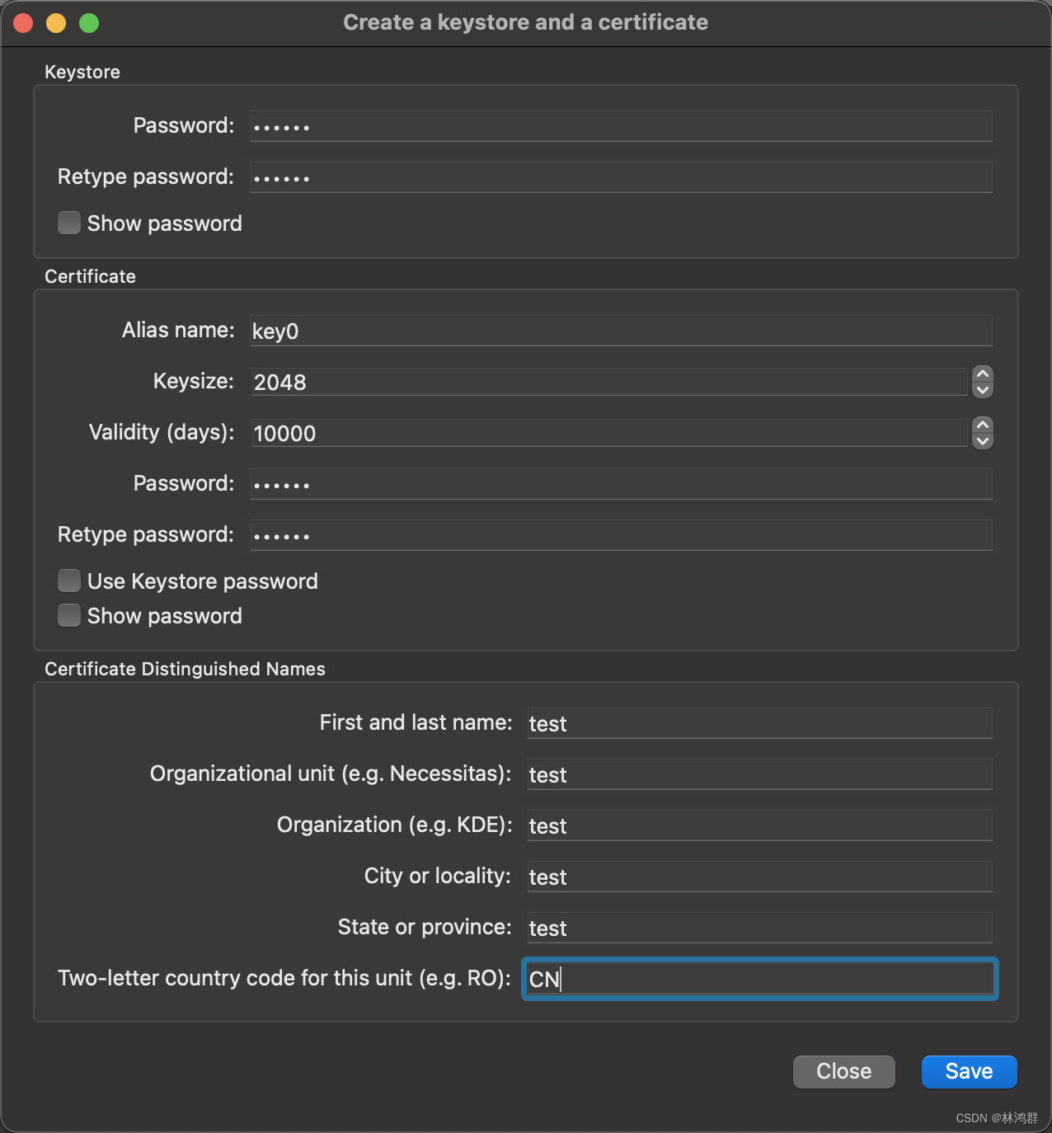
Task: Click the State or province field
Action: (x=759, y=928)
